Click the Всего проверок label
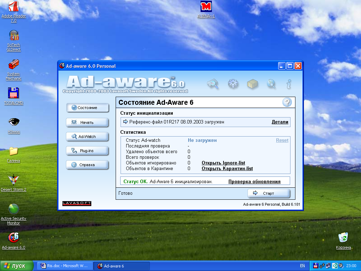This screenshot has width=361, height=271. [142, 157]
